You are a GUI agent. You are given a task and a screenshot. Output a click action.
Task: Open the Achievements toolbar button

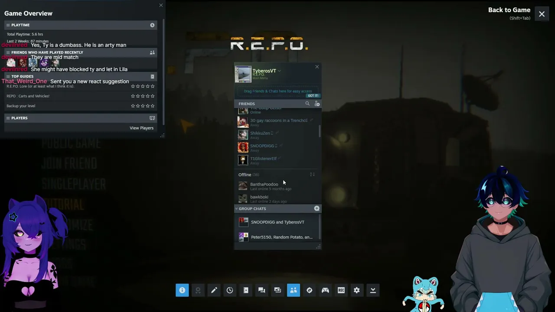coord(198,290)
